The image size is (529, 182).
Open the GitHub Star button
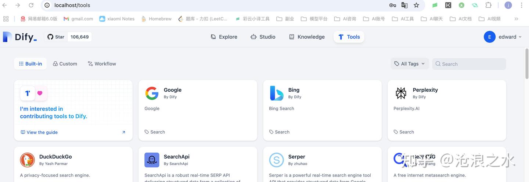(x=56, y=37)
